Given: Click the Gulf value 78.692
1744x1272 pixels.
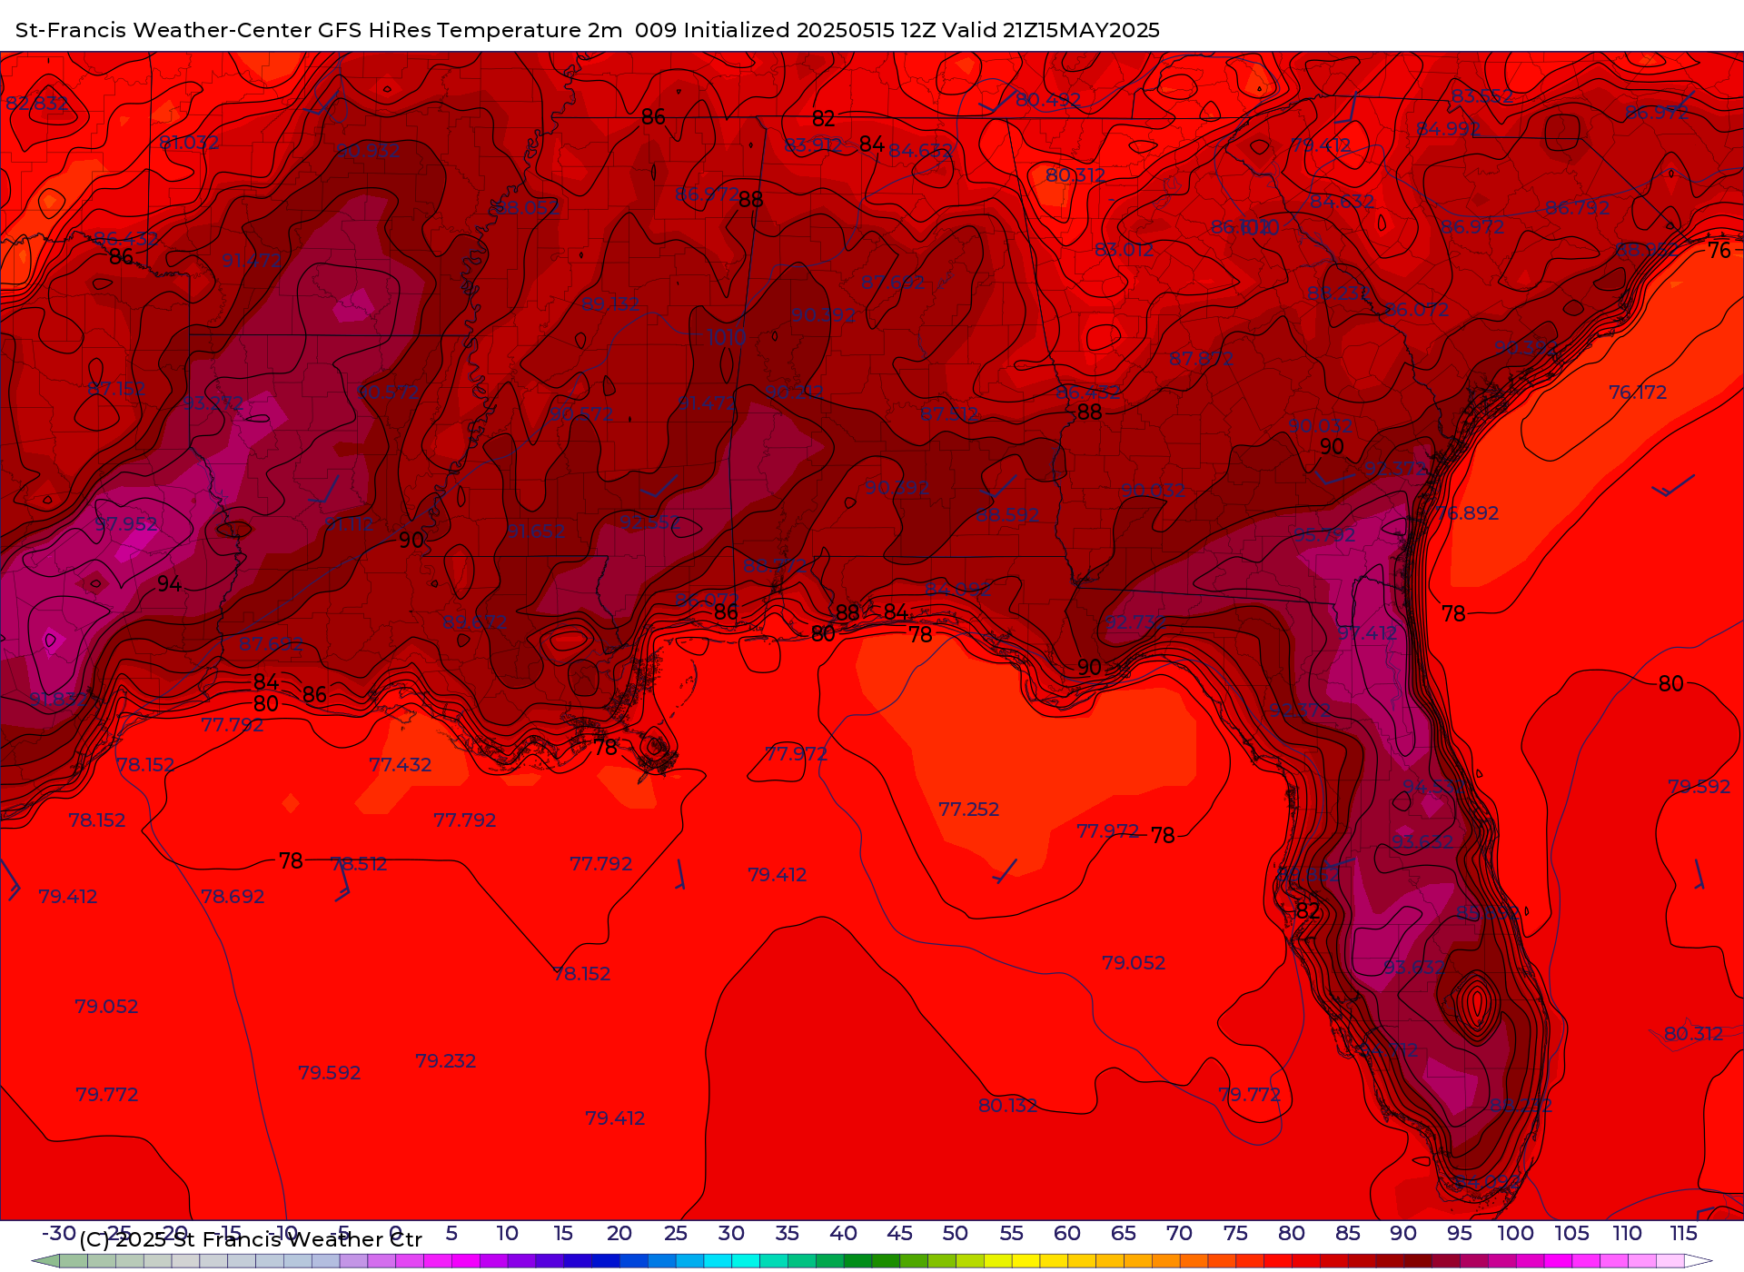Looking at the screenshot, I should pos(233,897).
